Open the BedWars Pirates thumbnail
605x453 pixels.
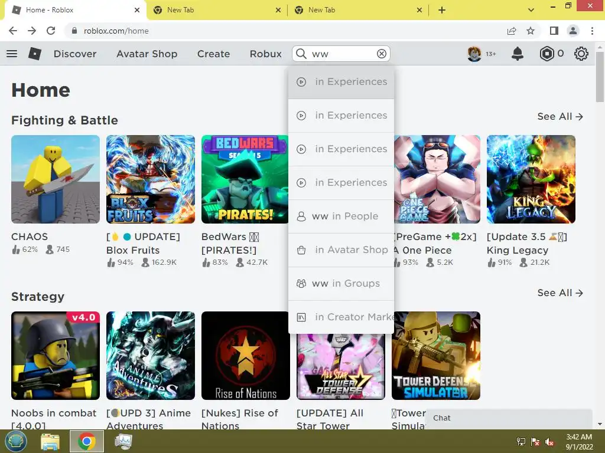245,179
